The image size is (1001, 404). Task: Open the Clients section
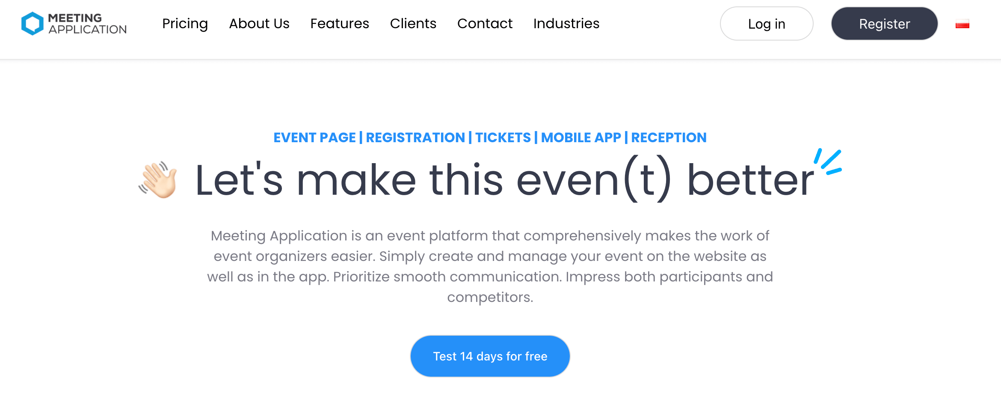click(413, 24)
